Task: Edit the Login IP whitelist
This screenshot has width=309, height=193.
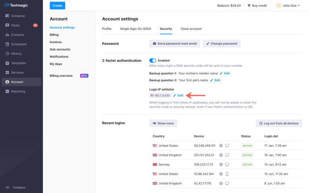Action: pos(178,95)
